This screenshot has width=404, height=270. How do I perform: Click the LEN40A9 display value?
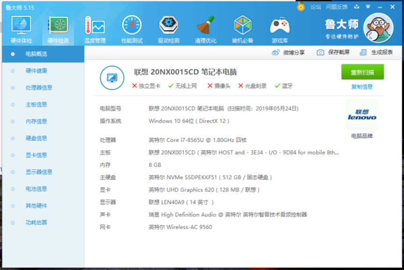[181, 202]
